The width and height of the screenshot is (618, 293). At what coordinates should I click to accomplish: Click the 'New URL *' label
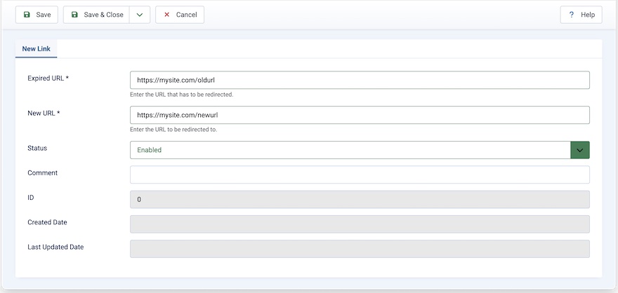click(44, 113)
